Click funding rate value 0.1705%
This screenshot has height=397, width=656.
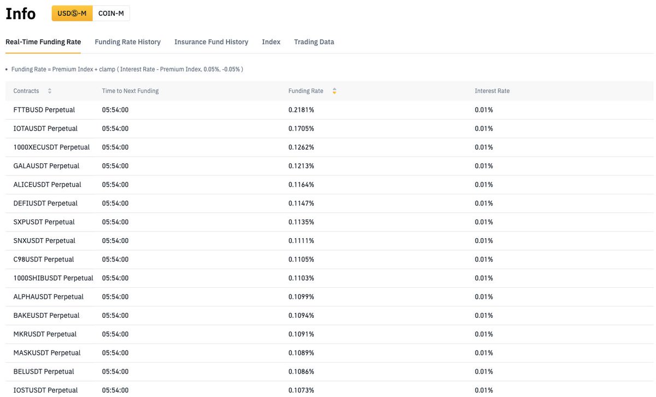point(301,128)
